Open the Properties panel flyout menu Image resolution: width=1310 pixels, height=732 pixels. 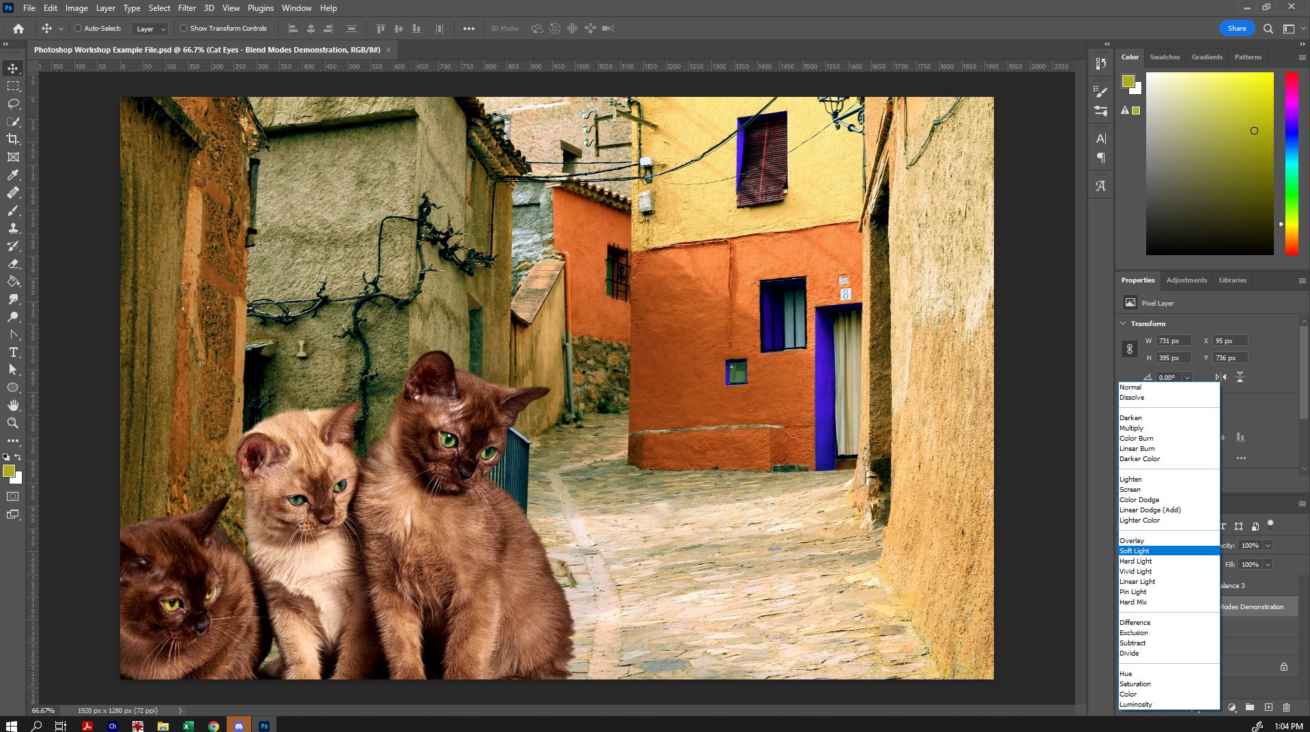pos(1302,280)
